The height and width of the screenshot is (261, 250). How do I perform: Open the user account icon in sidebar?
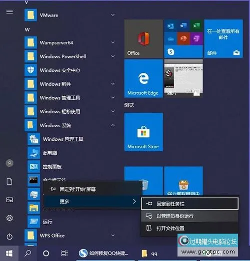(x=9, y=163)
